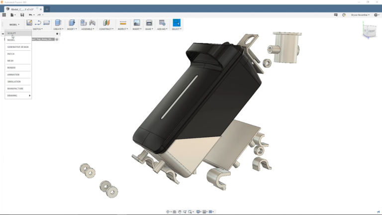Choose Sculpt in workspace menu

(18, 33)
